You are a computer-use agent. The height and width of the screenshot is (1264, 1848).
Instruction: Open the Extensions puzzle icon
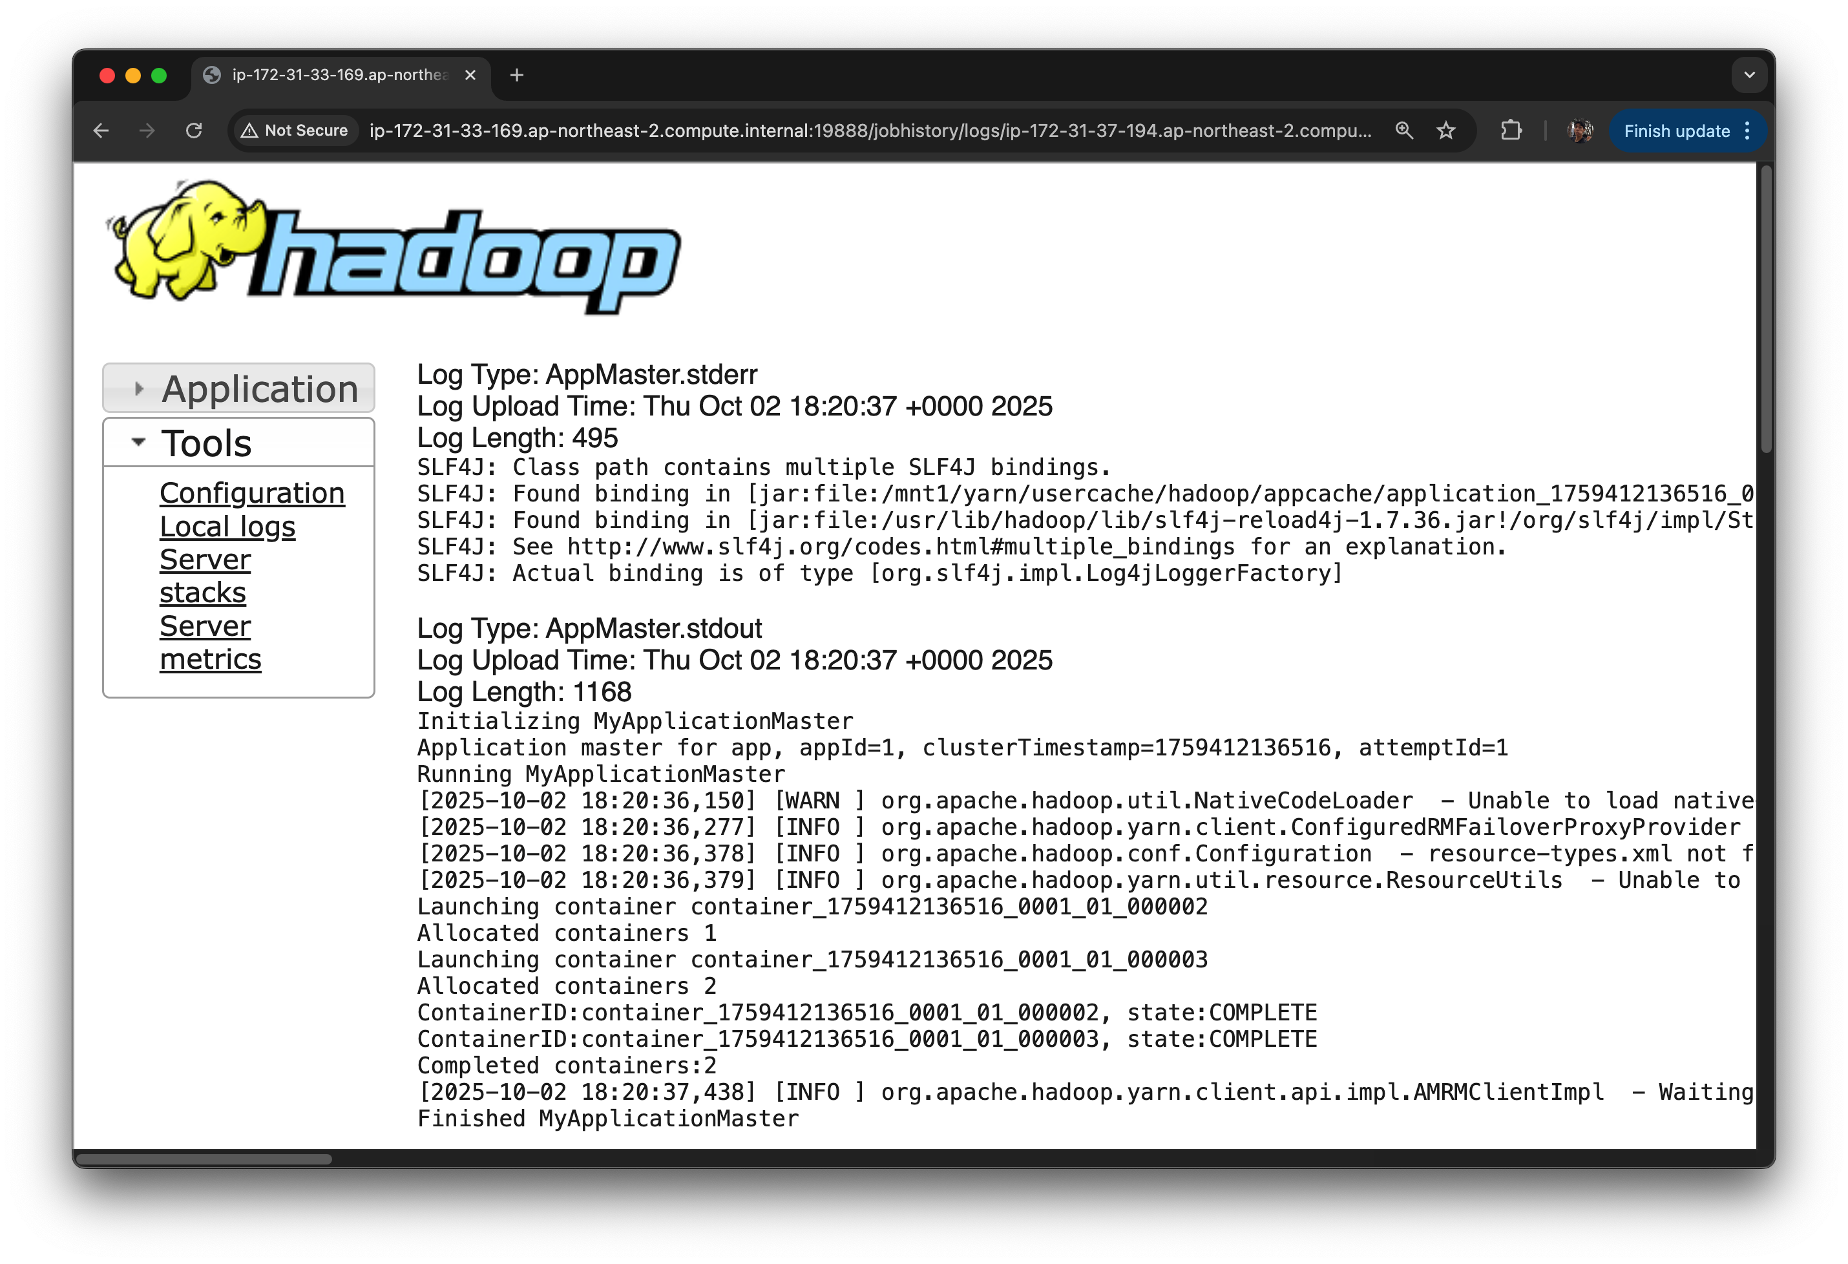[x=1511, y=131]
